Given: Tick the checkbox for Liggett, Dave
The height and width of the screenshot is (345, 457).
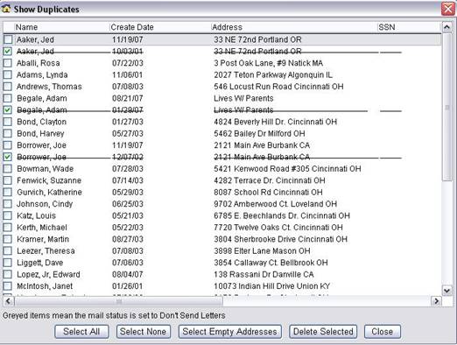Looking at the screenshot, I should [8, 263].
